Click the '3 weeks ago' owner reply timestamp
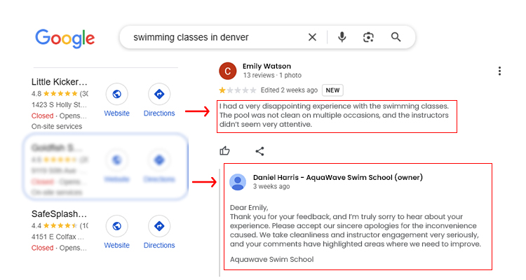This screenshot has height=280, width=526. pos(271,186)
